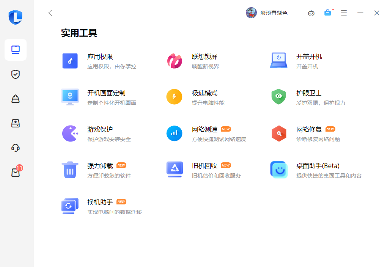The width and height of the screenshot is (390, 267).
Task: Minimize the PC Manager window
Action: point(360,13)
